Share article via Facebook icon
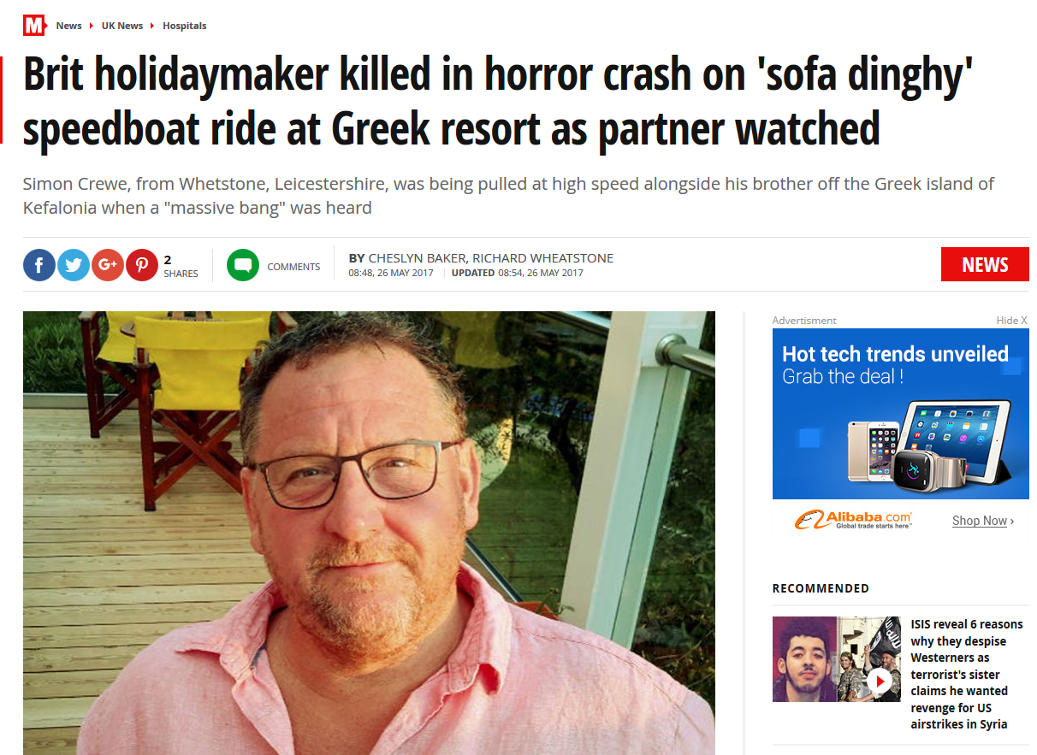The image size is (1037, 755). tap(39, 265)
